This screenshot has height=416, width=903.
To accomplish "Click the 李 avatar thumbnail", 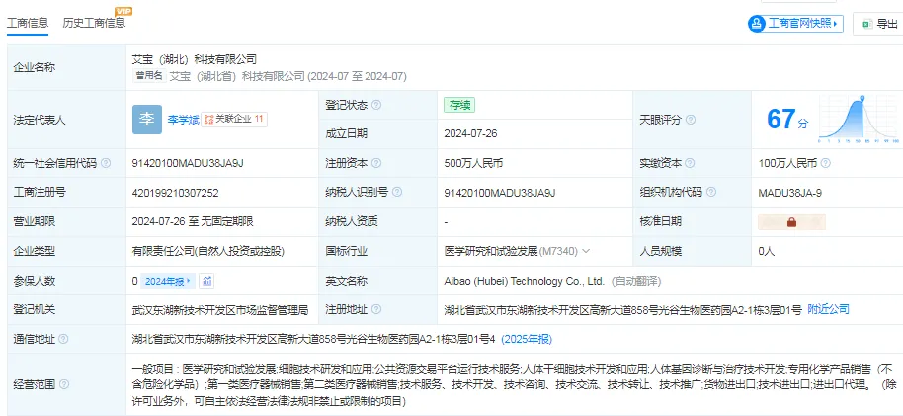I will pyautogui.click(x=147, y=120).
